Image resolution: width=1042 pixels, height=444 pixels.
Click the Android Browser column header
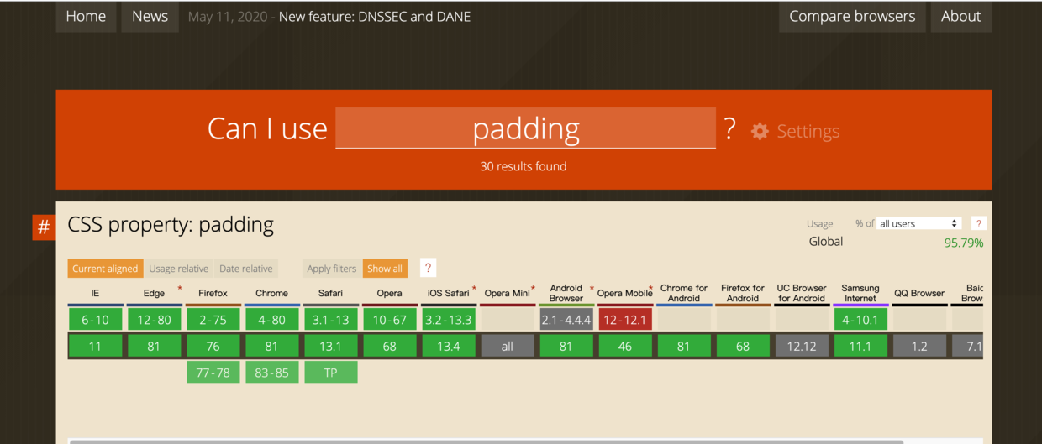566,293
